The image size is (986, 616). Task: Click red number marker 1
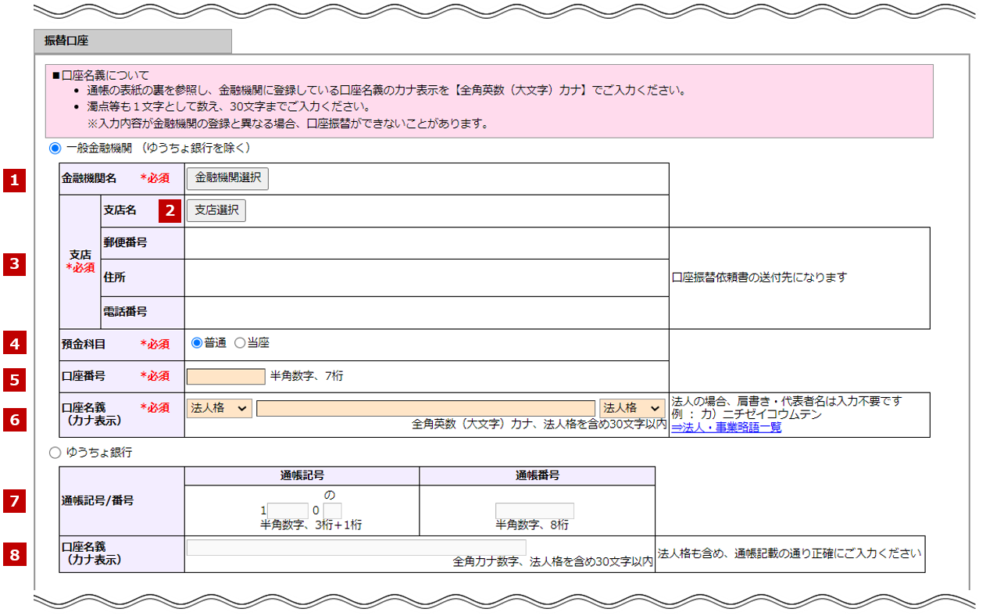(14, 181)
